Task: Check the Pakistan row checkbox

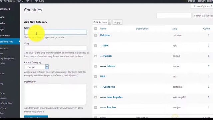Action: pyautogui.click(x=96, y=35)
